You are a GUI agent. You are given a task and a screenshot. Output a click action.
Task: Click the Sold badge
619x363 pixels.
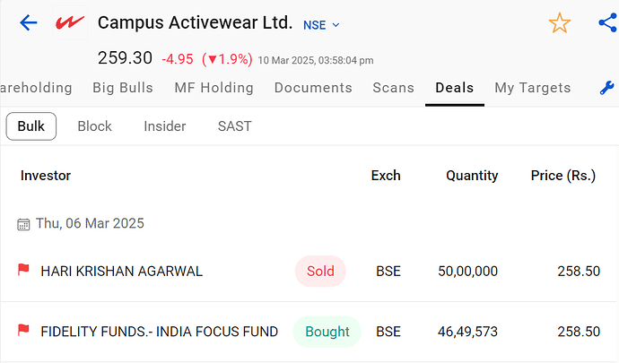pyautogui.click(x=320, y=271)
